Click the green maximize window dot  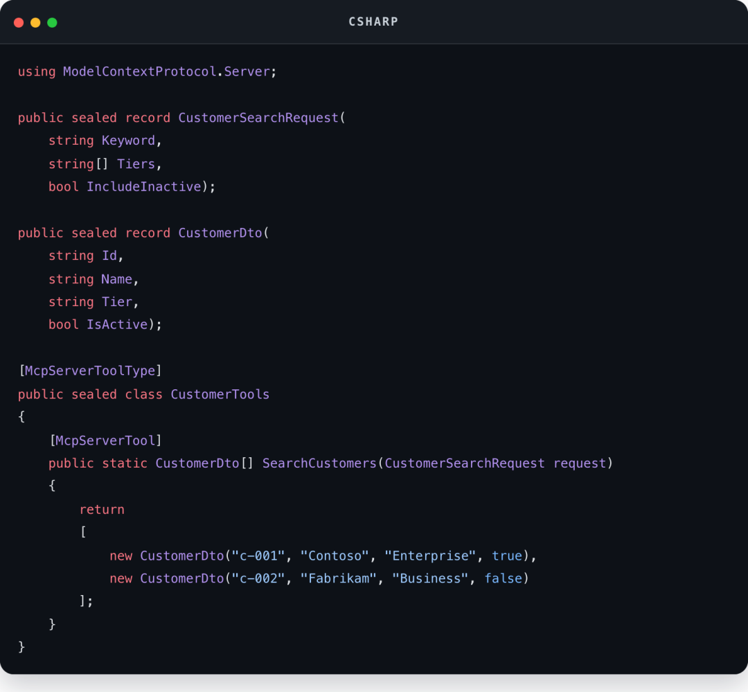(x=52, y=22)
